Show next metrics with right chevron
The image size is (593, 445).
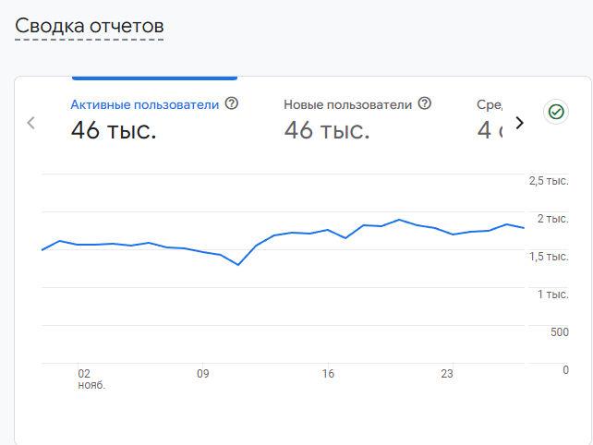pos(519,123)
